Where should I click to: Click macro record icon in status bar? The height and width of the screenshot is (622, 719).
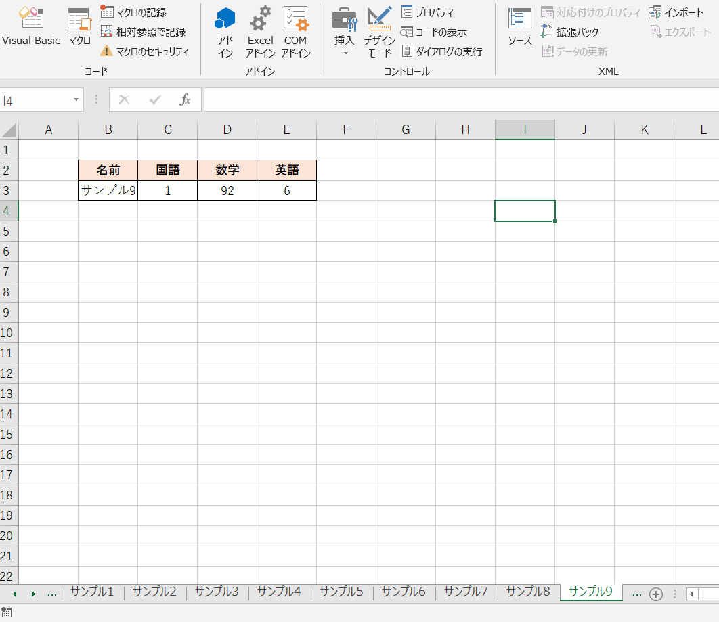tap(6, 613)
